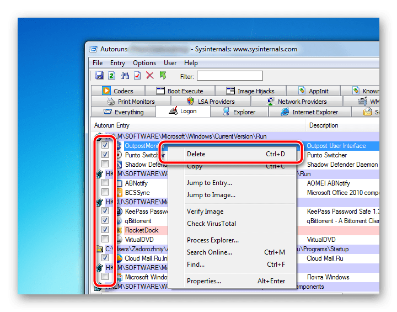Image resolution: width=397 pixels, height=312 pixels.
Task: Click the AOMEI ABNotify description
Action: 329,183
